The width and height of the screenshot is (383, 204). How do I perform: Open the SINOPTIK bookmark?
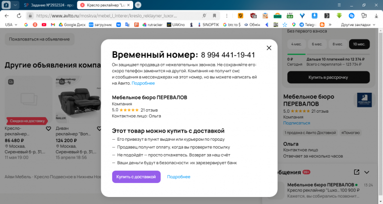point(208,24)
